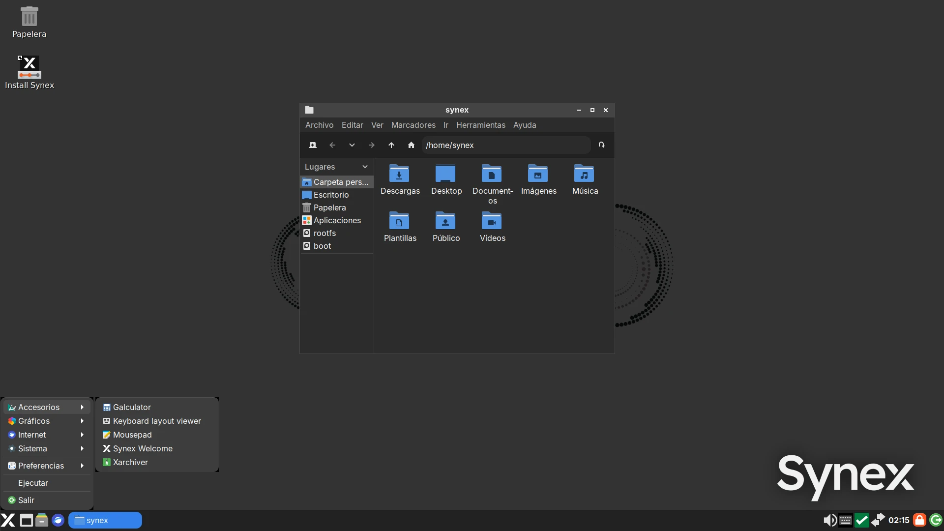Screen dimensions: 944x531
Task: Select the Descargas folder
Action: 400,179
